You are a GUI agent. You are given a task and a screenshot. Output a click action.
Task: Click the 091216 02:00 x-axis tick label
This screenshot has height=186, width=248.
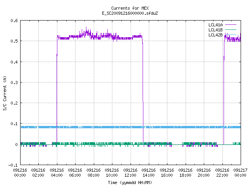38,173
